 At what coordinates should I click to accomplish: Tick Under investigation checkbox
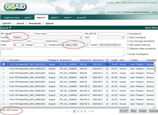coord(128,54)
